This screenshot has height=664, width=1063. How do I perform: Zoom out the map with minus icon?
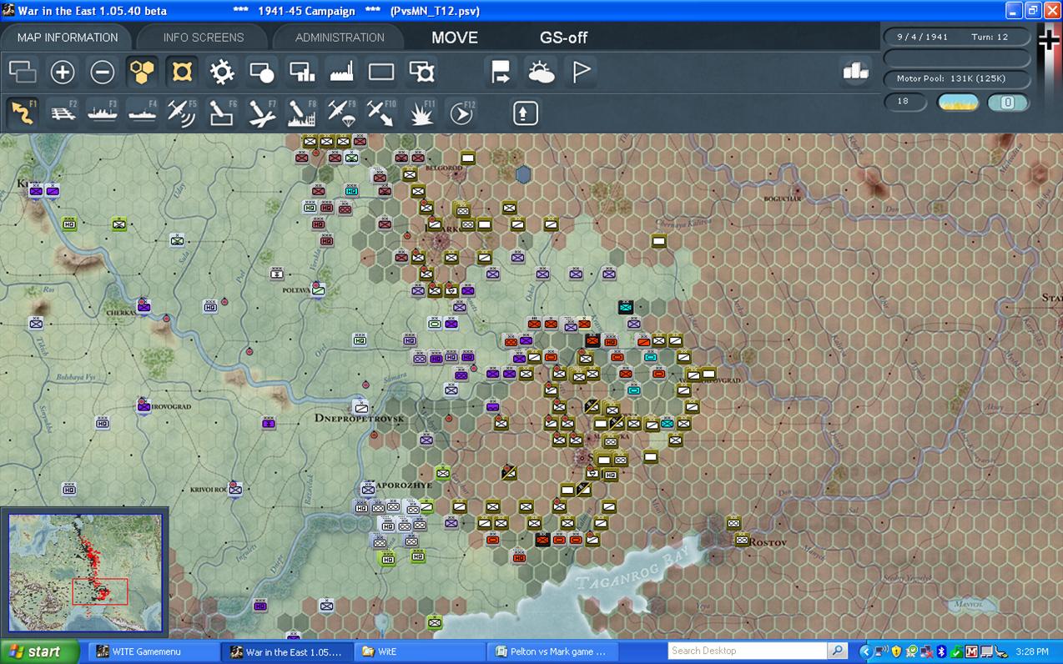pos(103,73)
